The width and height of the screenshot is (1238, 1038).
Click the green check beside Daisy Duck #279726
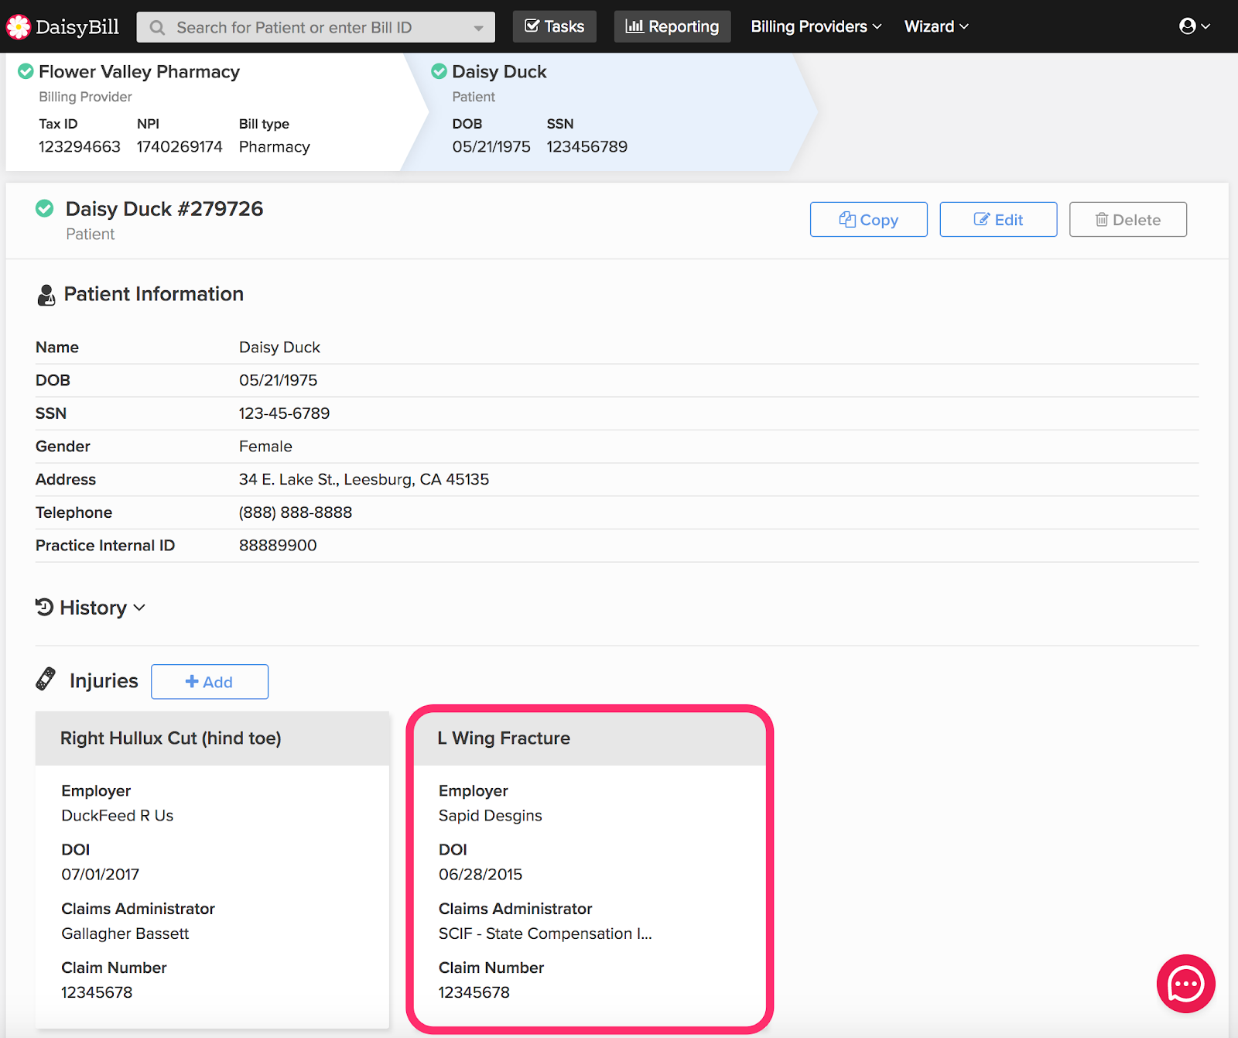tap(45, 208)
